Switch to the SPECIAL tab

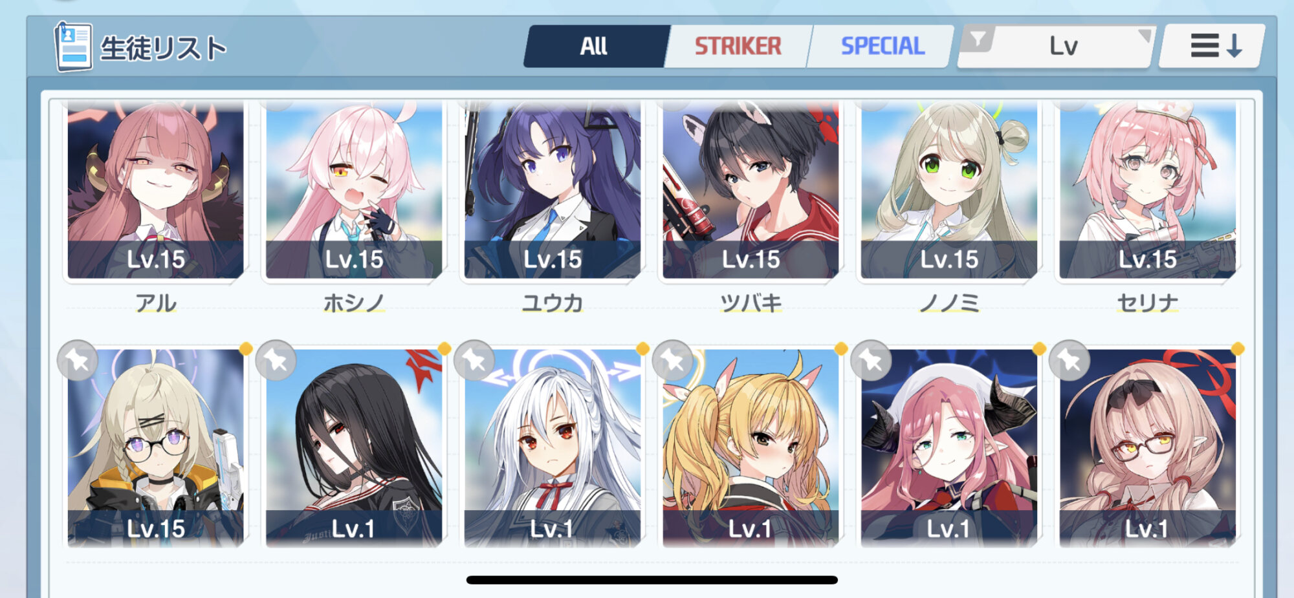coord(883,47)
